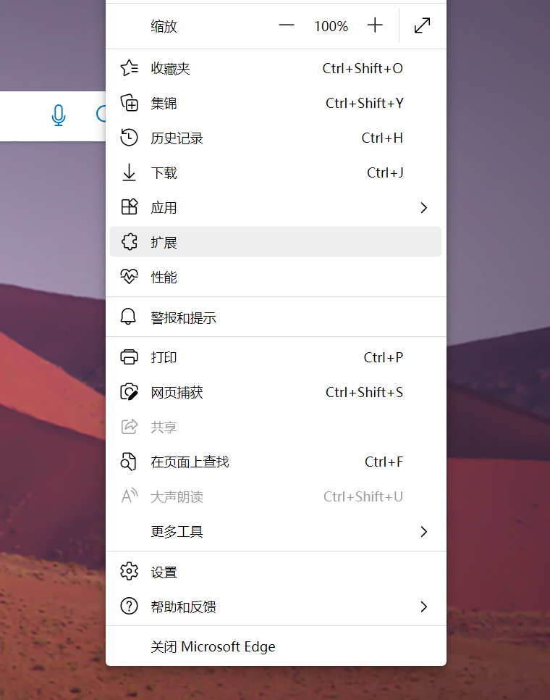Click the printer icon for 打印

[x=130, y=357]
